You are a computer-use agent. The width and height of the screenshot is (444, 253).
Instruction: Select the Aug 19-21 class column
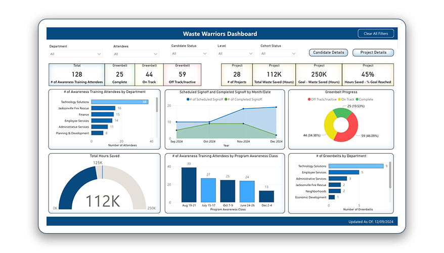[x=189, y=185]
